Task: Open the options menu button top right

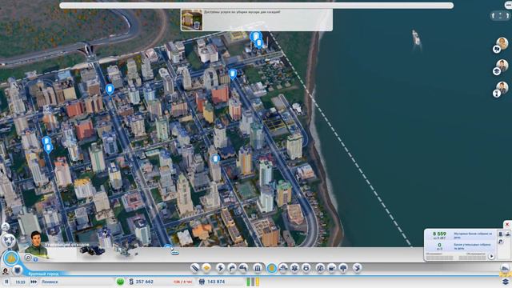Action: [508, 5]
